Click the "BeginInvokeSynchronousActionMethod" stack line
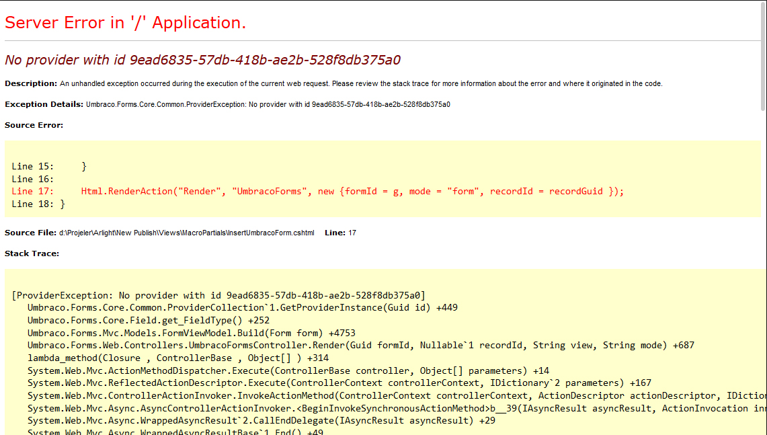This screenshot has height=435, width=767. coord(397,409)
